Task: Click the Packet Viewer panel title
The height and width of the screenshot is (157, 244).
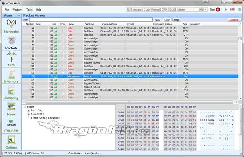Action: coord(34,15)
